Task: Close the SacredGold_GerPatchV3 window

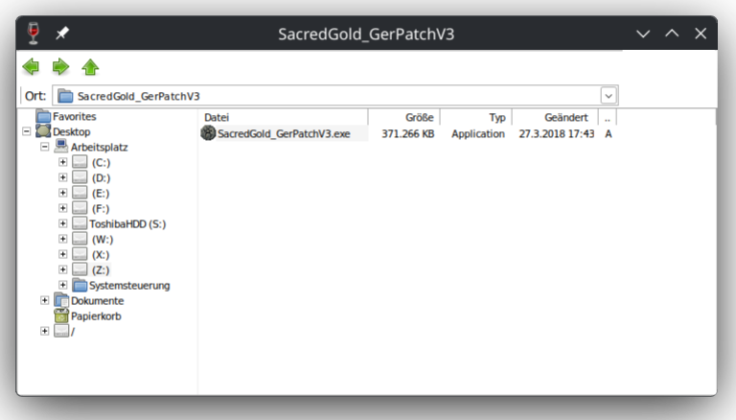Action: pos(701,34)
